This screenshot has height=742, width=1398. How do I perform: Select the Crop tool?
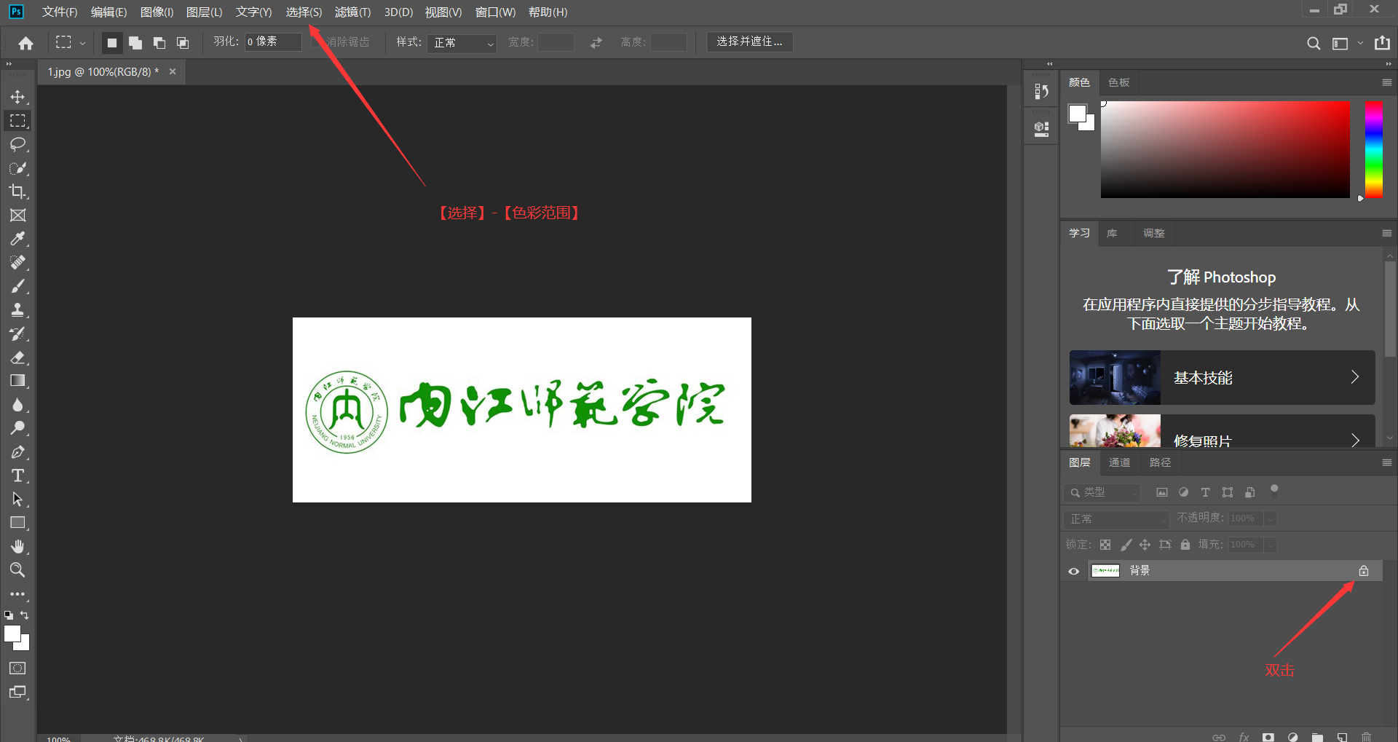point(17,192)
